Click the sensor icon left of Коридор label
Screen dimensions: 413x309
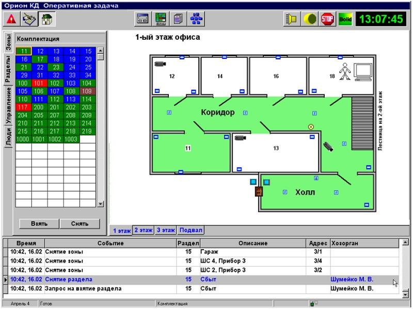169,112
